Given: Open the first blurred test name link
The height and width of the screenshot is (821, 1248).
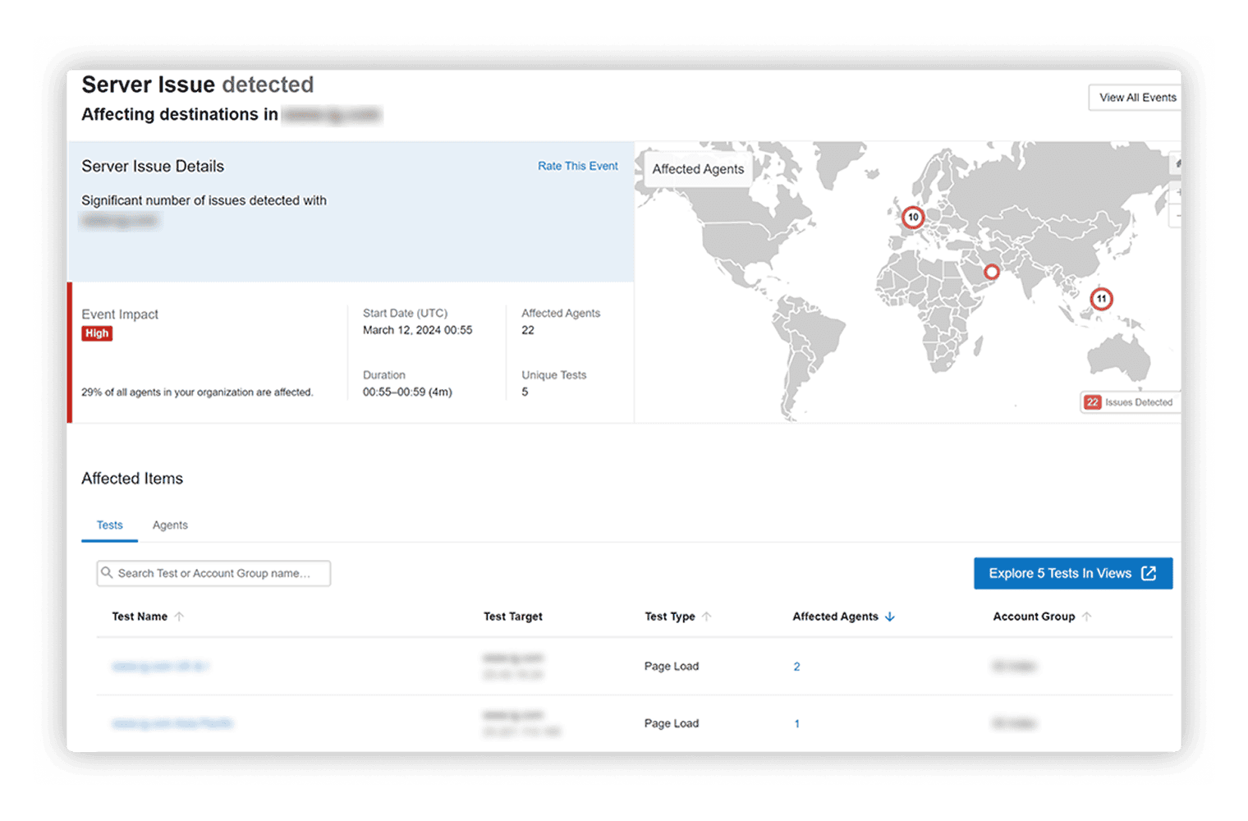Looking at the screenshot, I should point(160,667).
